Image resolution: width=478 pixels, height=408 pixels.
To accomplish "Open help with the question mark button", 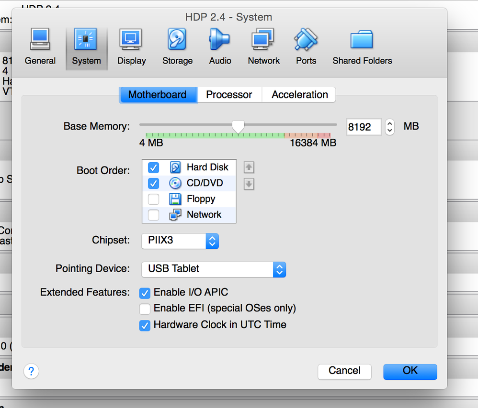I will click(31, 371).
